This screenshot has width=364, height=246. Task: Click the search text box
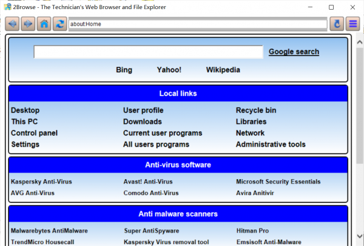click(148, 52)
